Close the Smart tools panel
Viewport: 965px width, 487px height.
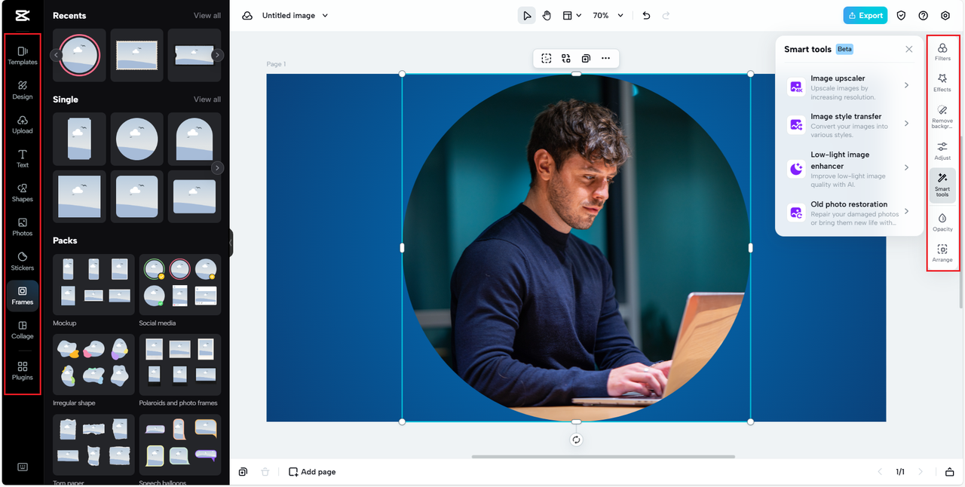[909, 49]
